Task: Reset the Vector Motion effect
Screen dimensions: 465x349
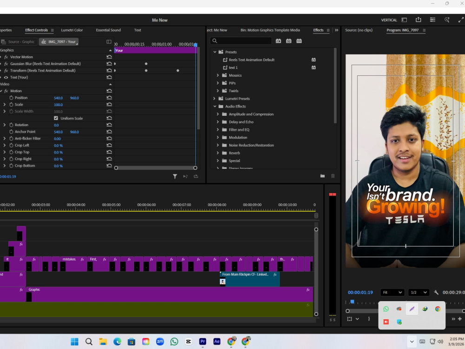Action: [x=109, y=57]
